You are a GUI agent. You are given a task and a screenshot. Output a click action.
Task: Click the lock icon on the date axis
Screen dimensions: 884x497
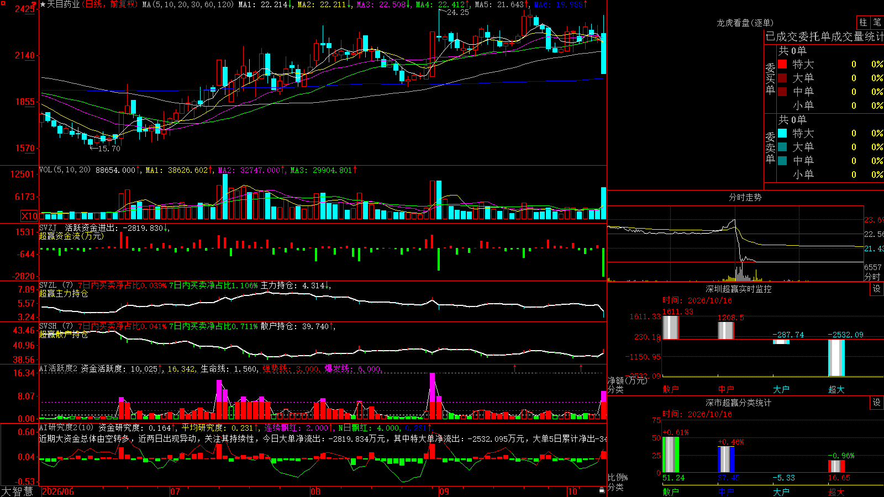click(x=602, y=490)
